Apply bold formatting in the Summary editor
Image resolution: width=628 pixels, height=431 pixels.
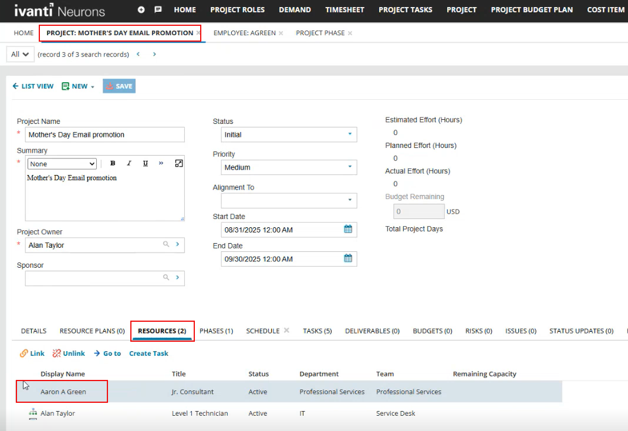pyautogui.click(x=112, y=163)
